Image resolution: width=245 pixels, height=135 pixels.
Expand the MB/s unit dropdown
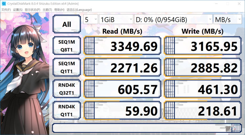tap(228, 19)
